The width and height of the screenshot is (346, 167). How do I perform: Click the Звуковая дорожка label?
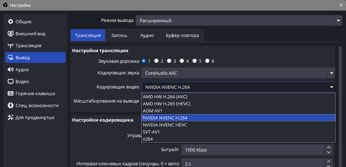119,61
